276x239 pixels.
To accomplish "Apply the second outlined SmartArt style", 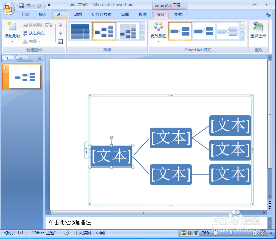I will pyautogui.click(x=204, y=31).
